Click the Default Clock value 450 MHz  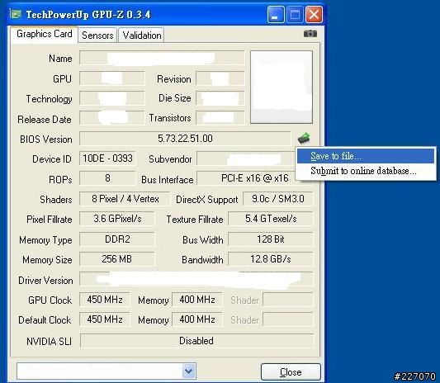pyautogui.click(x=105, y=319)
